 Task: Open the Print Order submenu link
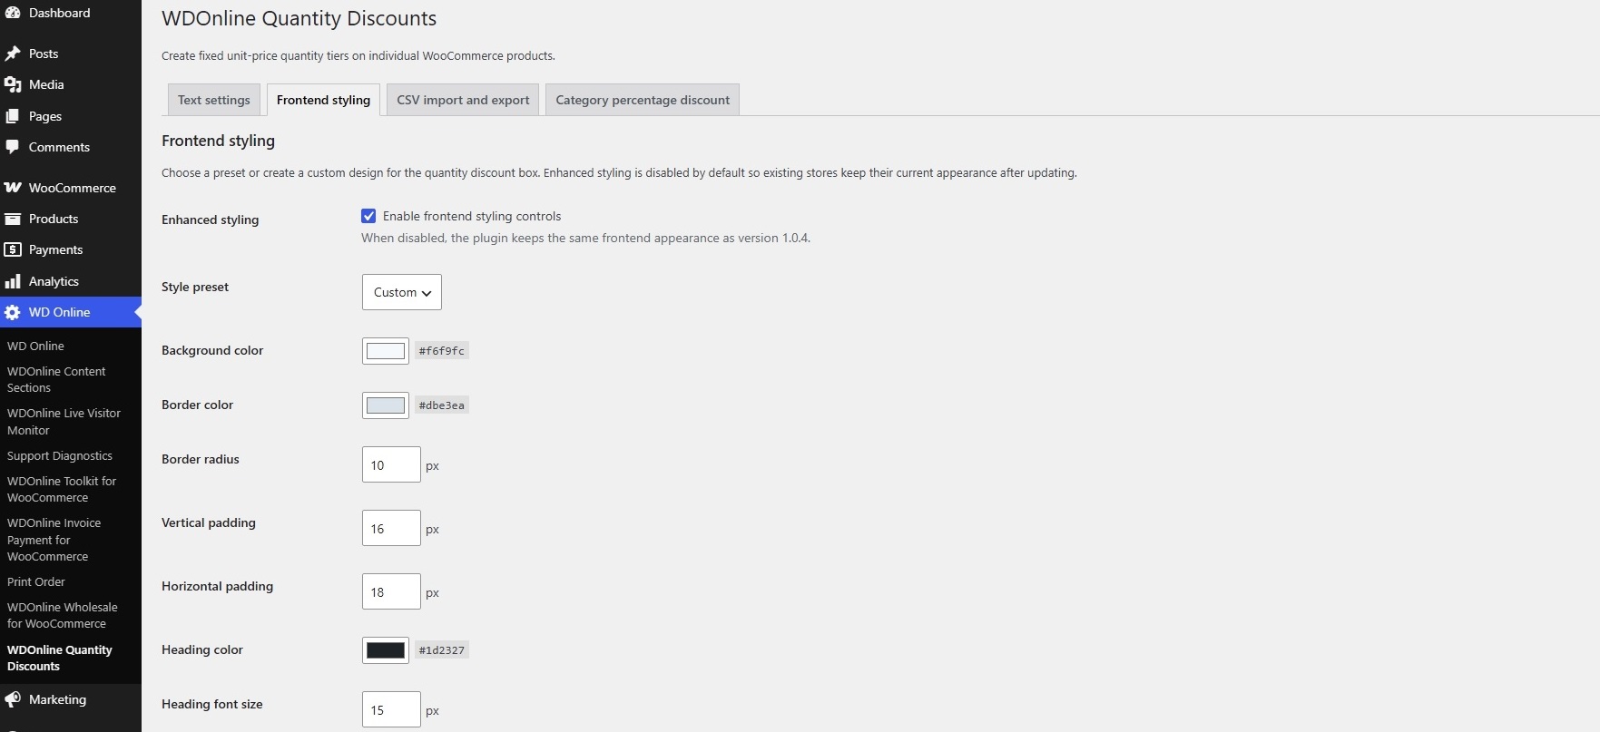coord(36,581)
